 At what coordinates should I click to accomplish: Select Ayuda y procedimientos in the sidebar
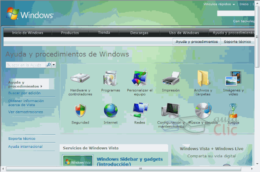tap(25, 84)
